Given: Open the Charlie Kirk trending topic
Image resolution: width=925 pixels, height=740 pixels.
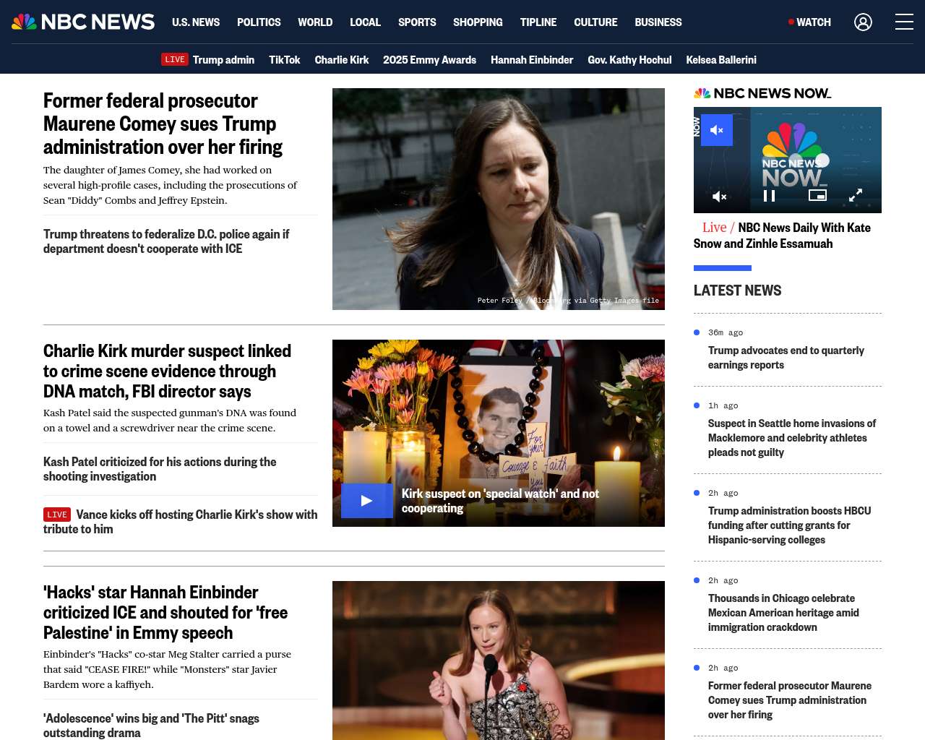Looking at the screenshot, I should point(342,60).
